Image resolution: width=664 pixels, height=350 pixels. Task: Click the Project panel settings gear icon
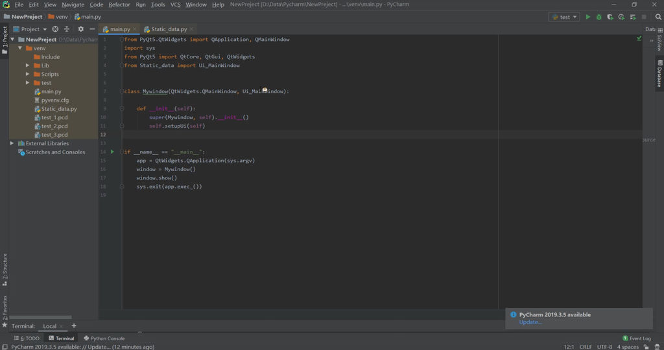(x=80, y=29)
